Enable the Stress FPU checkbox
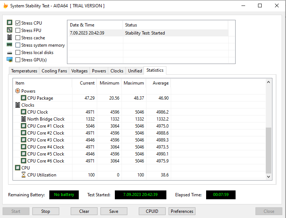The height and width of the screenshot is (218, 286). [x=18, y=30]
